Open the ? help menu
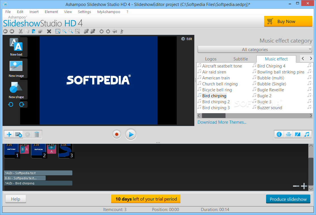 [x=127, y=12]
